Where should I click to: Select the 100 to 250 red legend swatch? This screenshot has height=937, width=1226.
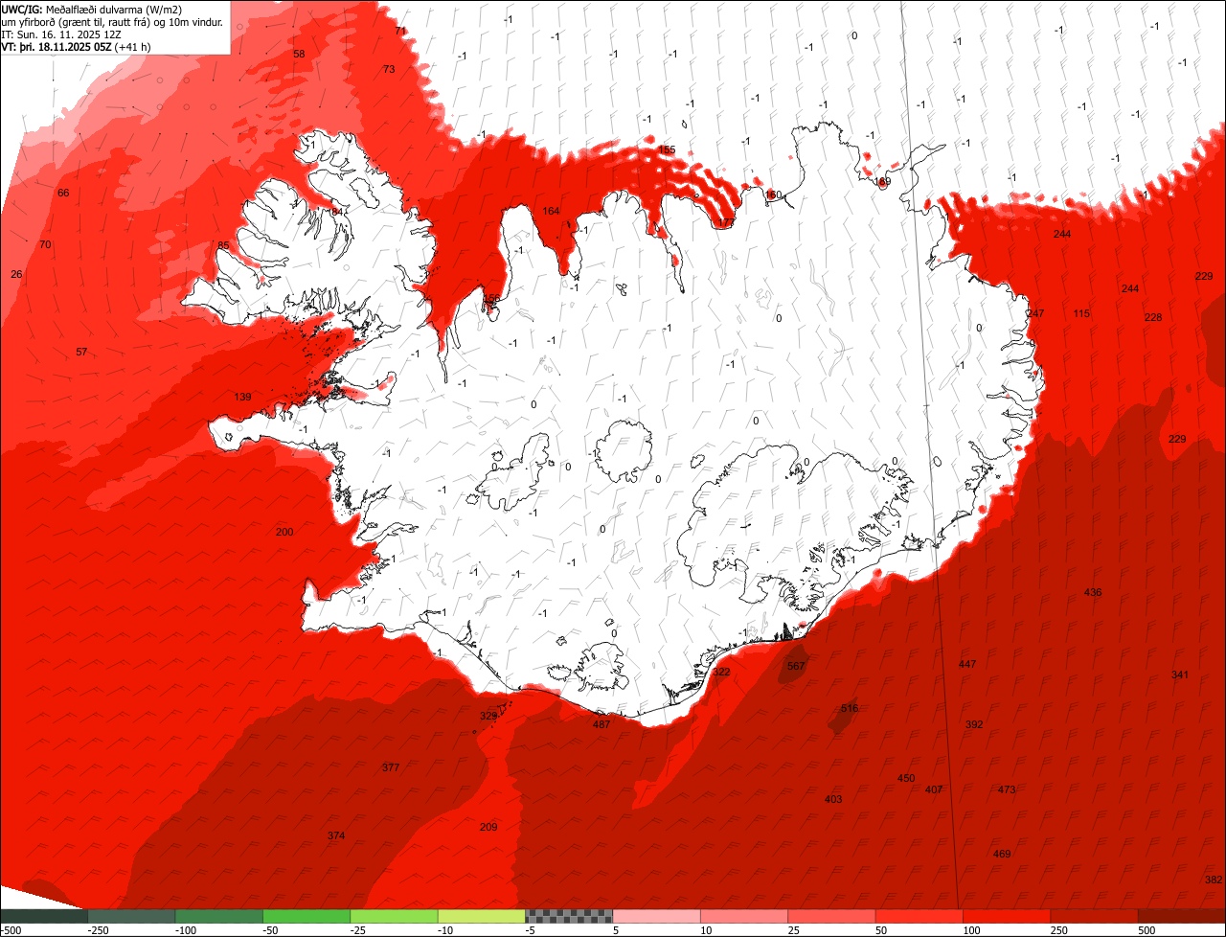[x=1007, y=916]
